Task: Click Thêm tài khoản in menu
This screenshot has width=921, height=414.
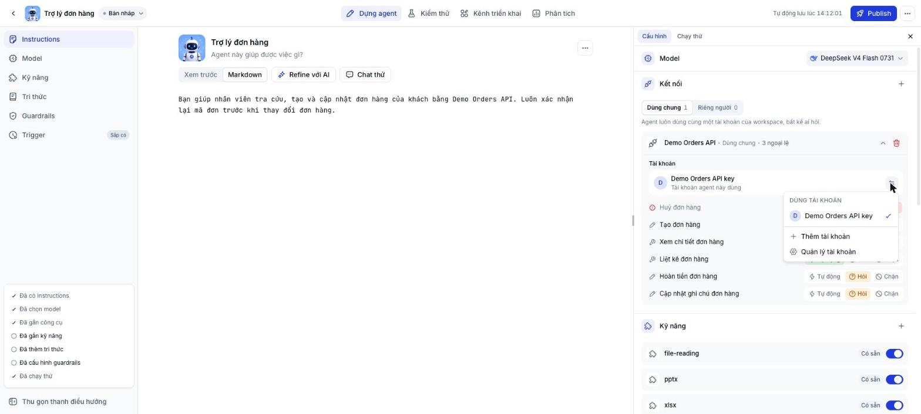Action: pos(841,236)
